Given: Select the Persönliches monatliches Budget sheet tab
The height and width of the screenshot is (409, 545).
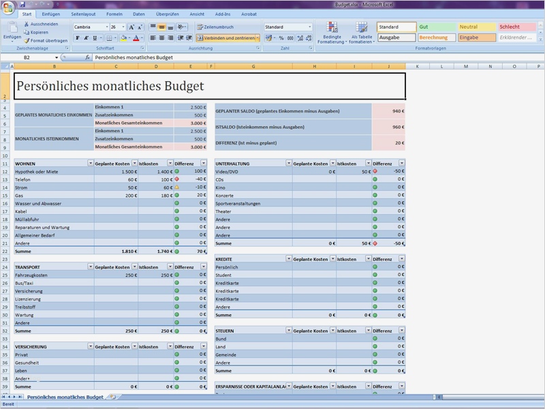Looking at the screenshot, I should point(65,397).
